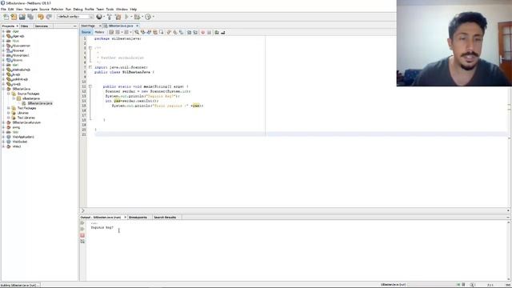Open the Run button dropdown arrow
Image resolution: width=512 pixels, height=288 pixels.
[131, 17]
